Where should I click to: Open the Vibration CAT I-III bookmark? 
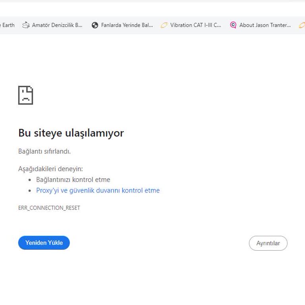point(191,25)
